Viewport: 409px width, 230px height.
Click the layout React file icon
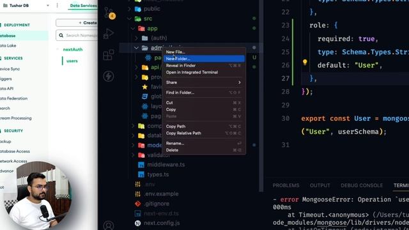coord(145,107)
